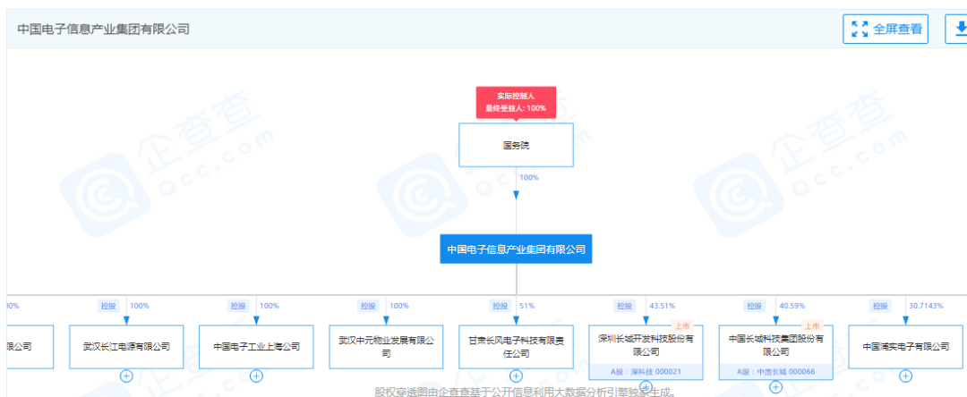Click the 51% shareholding percentage
This screenshot has width=967, height=397.
tap(526, 305)
